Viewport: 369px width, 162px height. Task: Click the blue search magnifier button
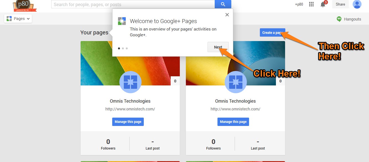(x=223, y=4)
